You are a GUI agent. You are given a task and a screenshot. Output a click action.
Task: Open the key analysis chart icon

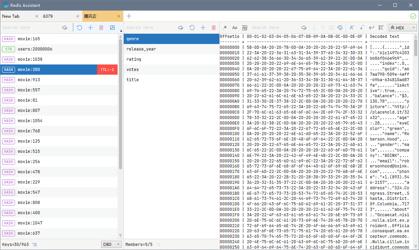tap(112, 28)
